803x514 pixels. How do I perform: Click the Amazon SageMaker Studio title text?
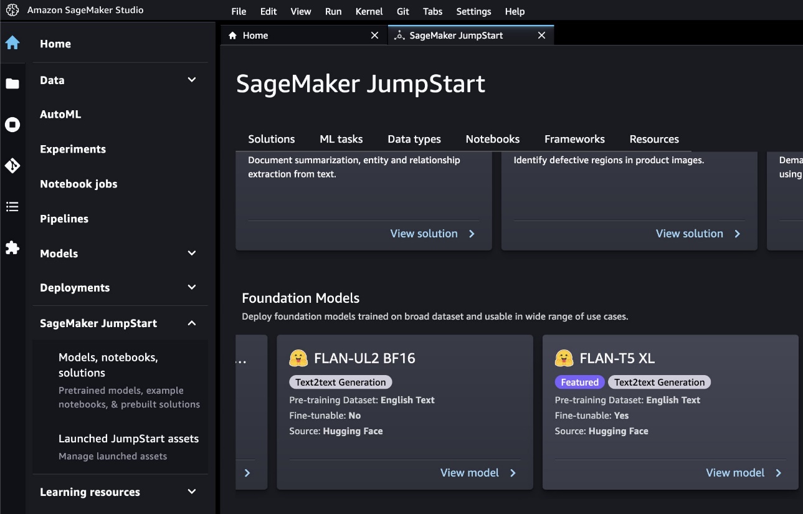tap(85, 10)
